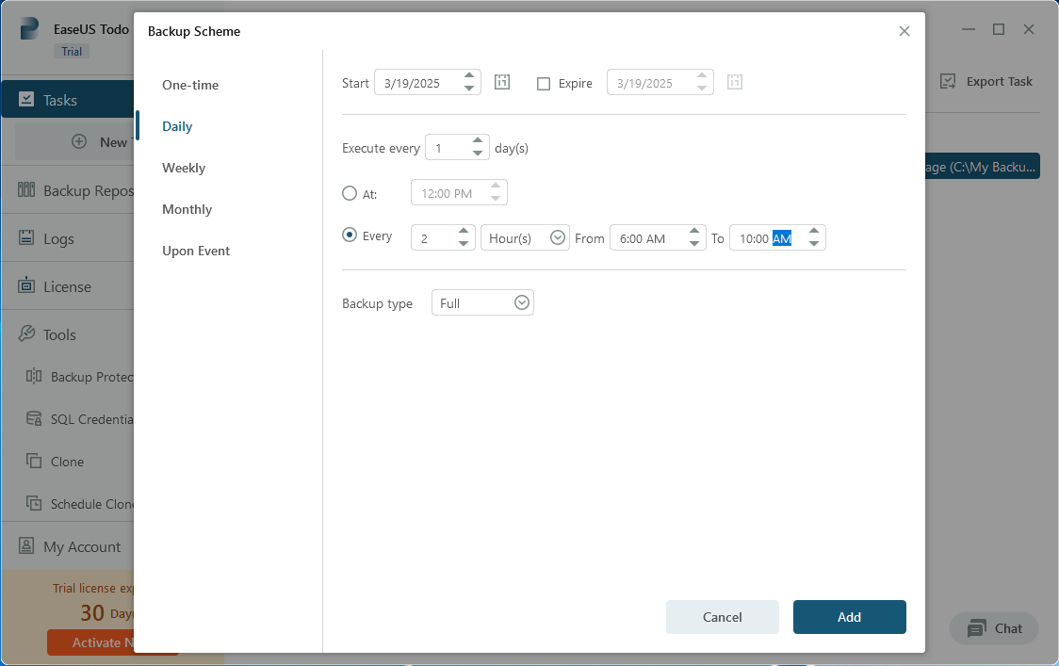The width and height of the screenshot is (1059, 666).
Task: Switch to Weekly schedule tab
Action: pos(184,168)
